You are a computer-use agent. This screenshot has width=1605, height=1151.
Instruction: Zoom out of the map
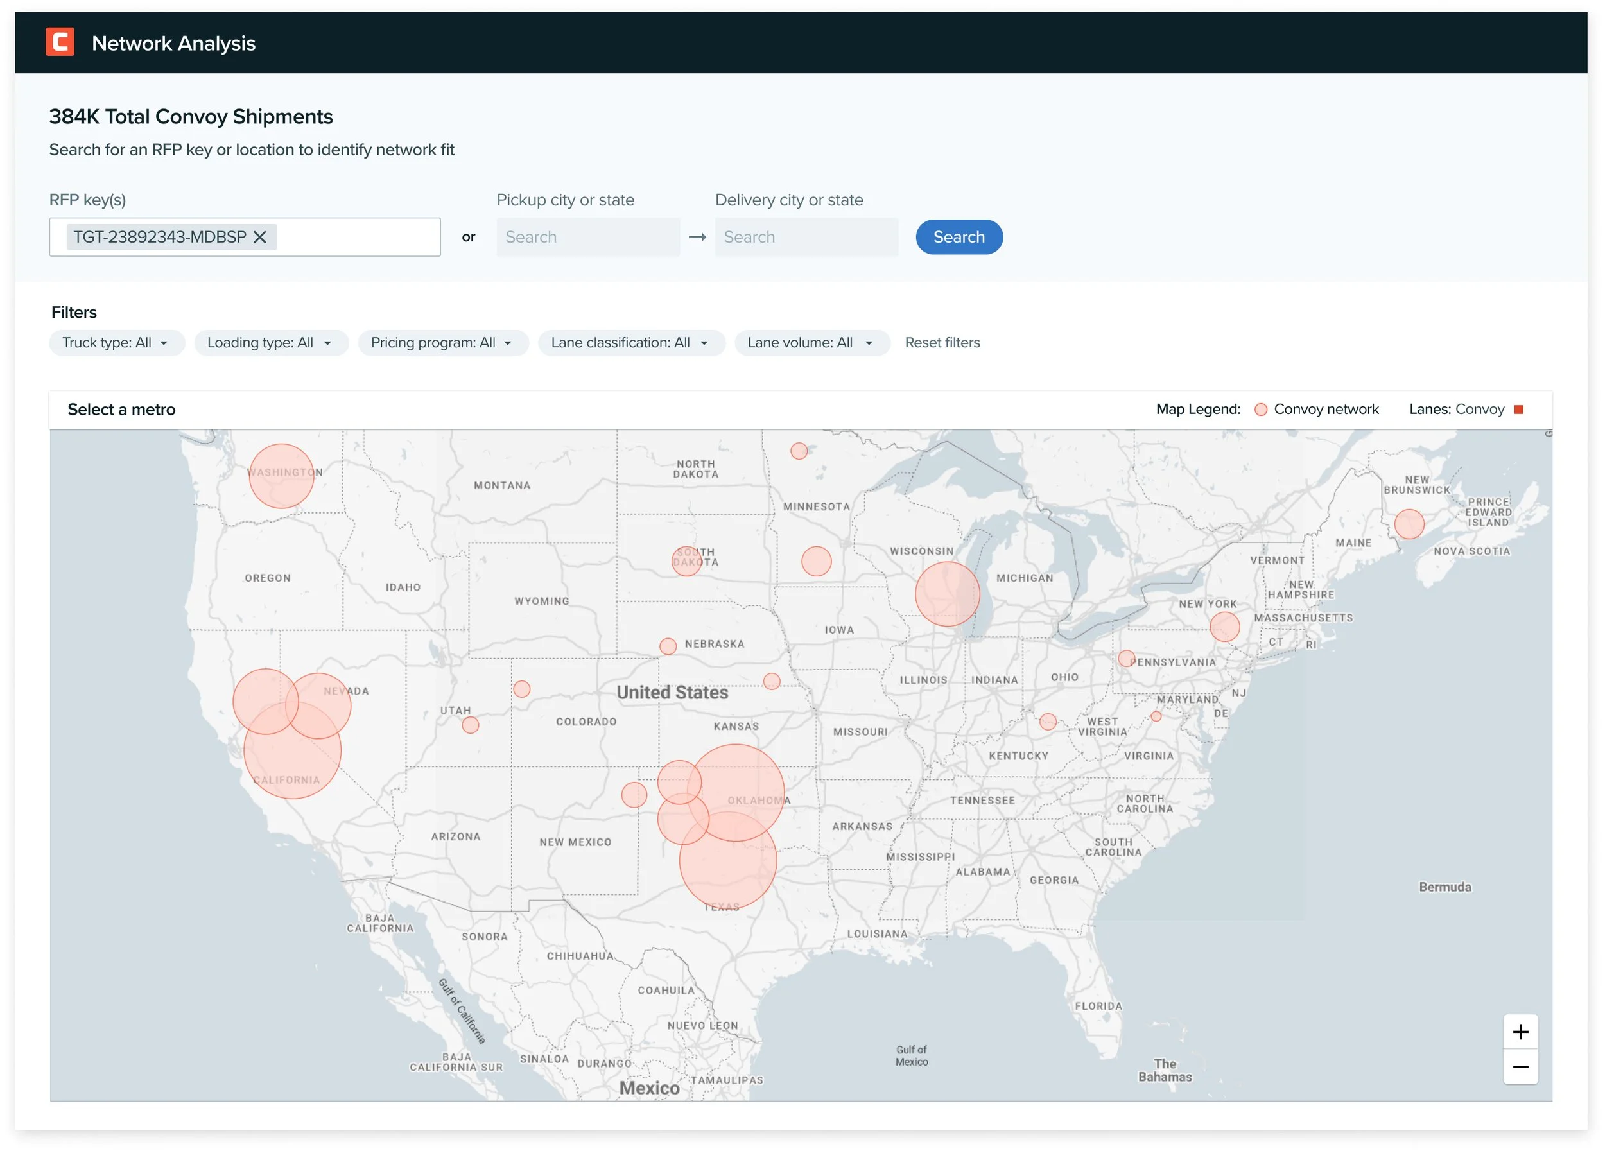click(x=1520, y=1066)
